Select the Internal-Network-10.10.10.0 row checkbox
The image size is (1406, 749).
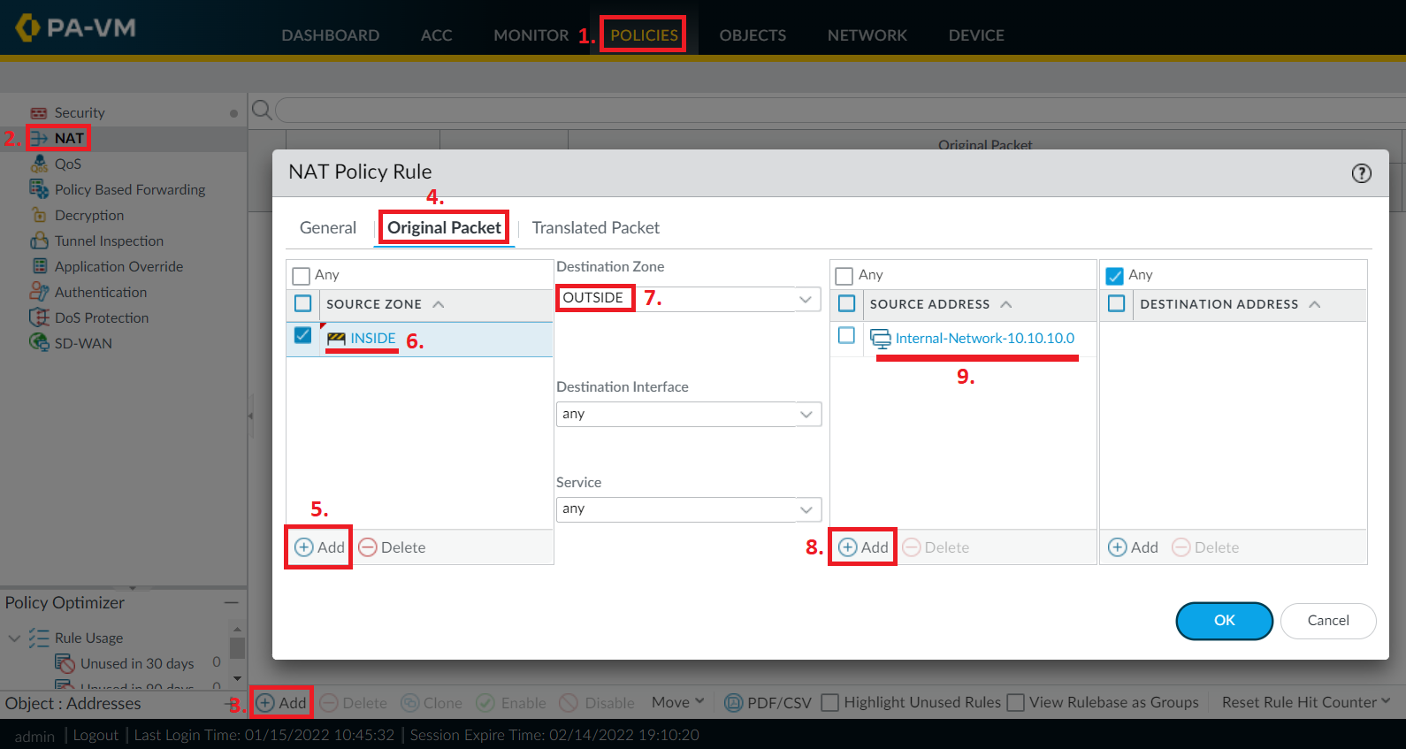[x=847, y=336]
